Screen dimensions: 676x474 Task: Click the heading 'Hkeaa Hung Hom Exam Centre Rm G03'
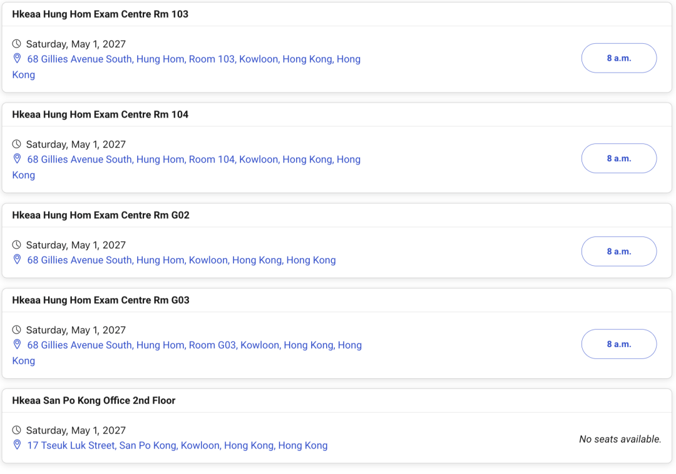pyautogui.click(x=100, y=300)
